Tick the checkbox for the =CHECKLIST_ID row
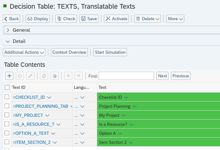 7,97
